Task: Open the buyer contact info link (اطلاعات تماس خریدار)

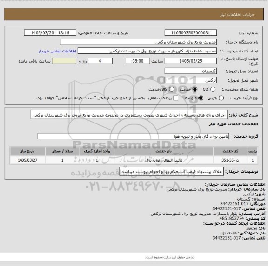Action: [57, 51]
